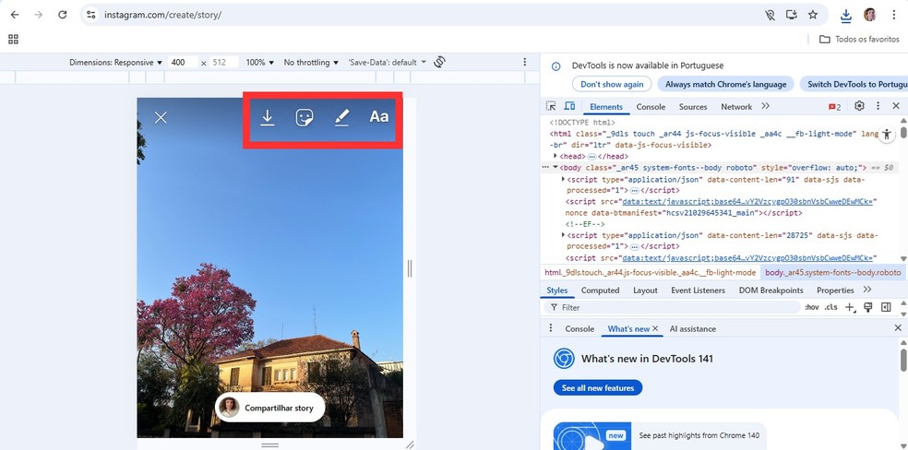Activate the inspect element picker icon
The image size is (908, 450).
pos(551,106)
